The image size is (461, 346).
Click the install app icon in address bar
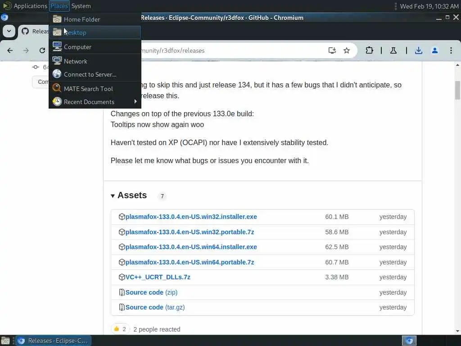tap(332, 50)
